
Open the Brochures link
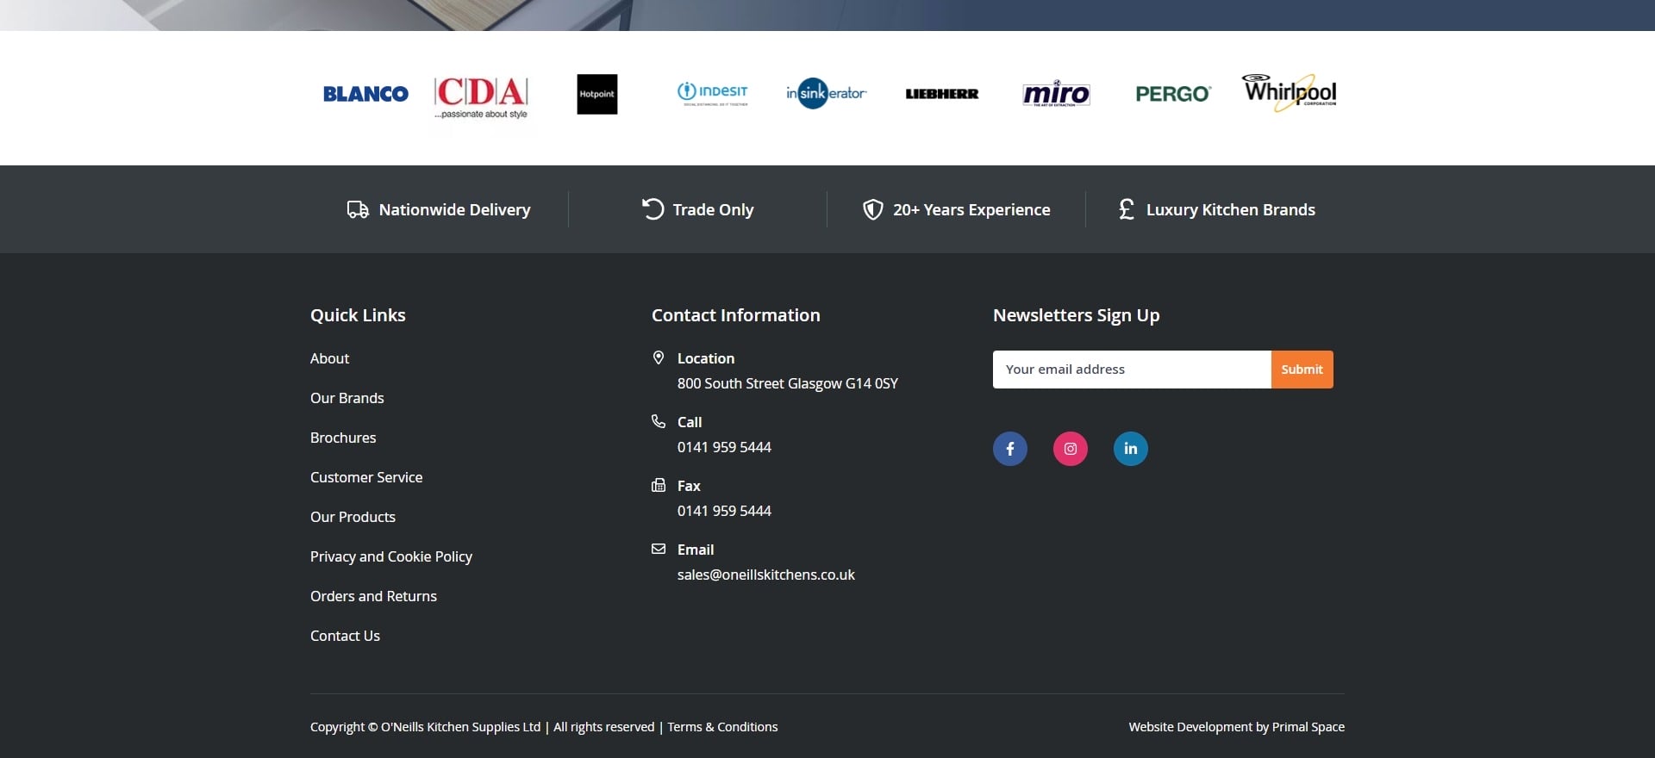[343, 438]
